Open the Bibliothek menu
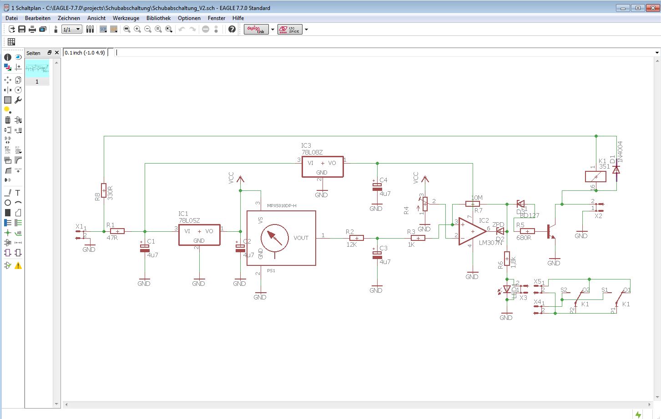Viewport: 661px width, 419px height. click(158, 18)
